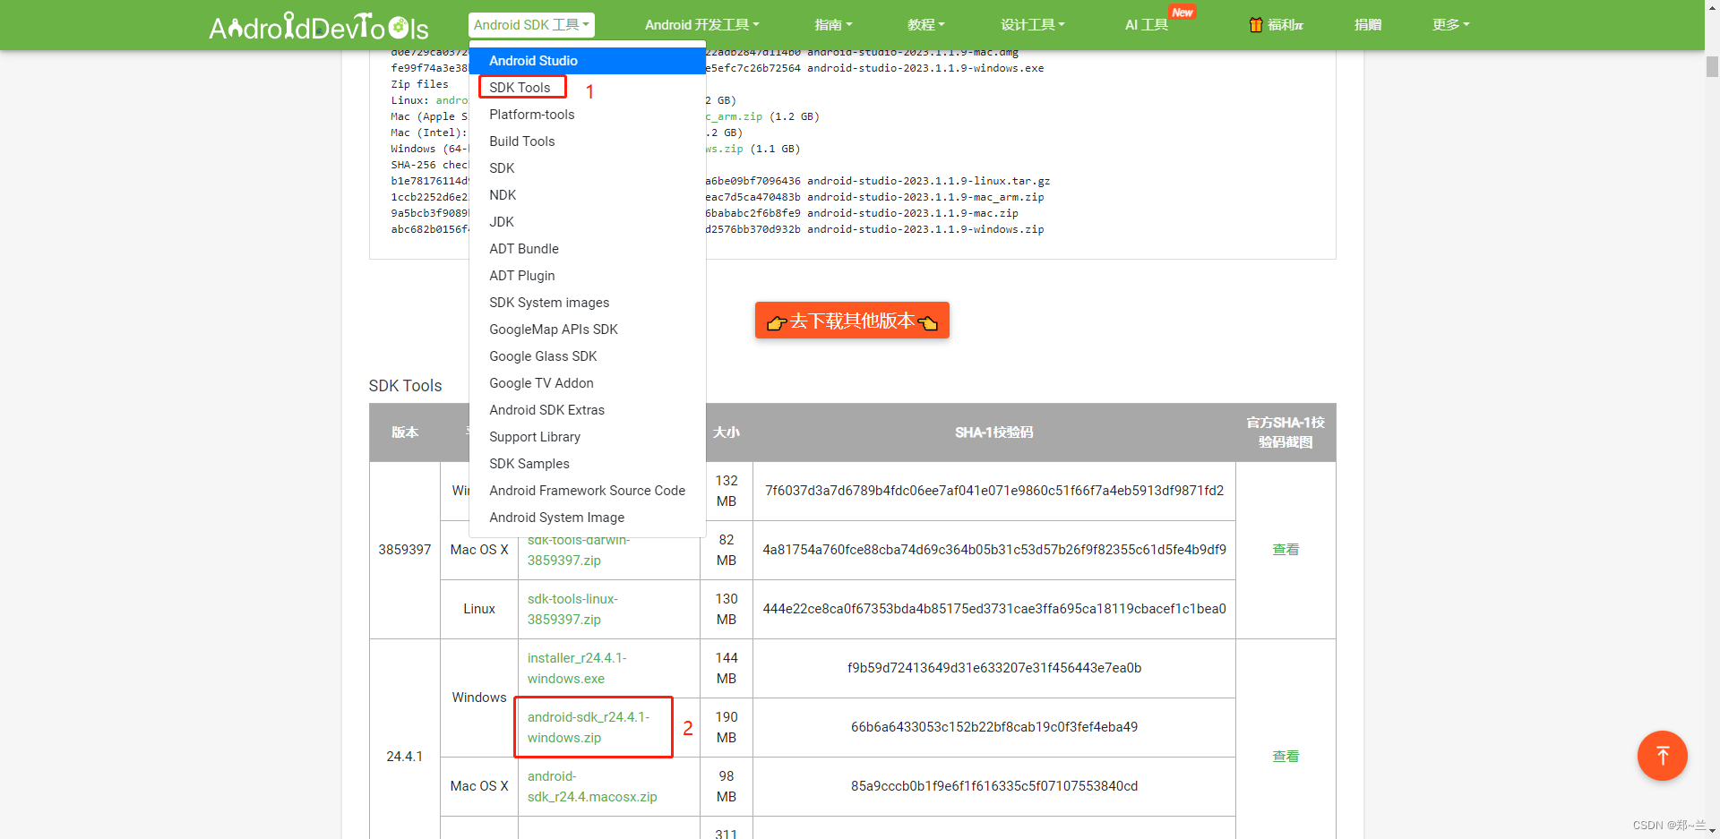
Task: Go to AI 工具 in the navbar
Action: click(x=1147, y=25)
